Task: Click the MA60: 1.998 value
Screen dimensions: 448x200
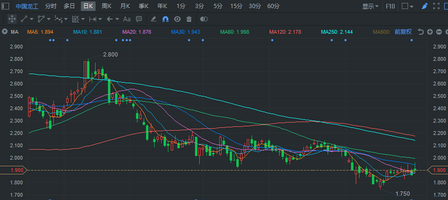Action: click(x=234, y=32)
